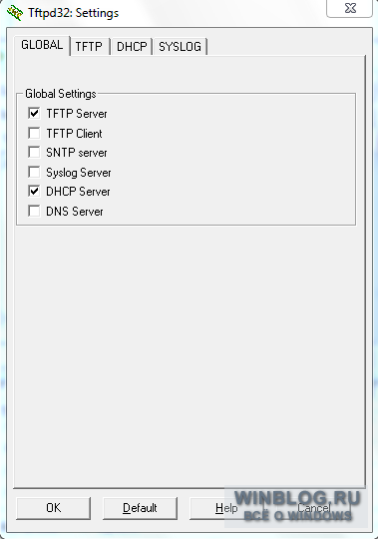Click the DNS Server label text
This screenshot has width=378, height=539.
tap(75, 212)
